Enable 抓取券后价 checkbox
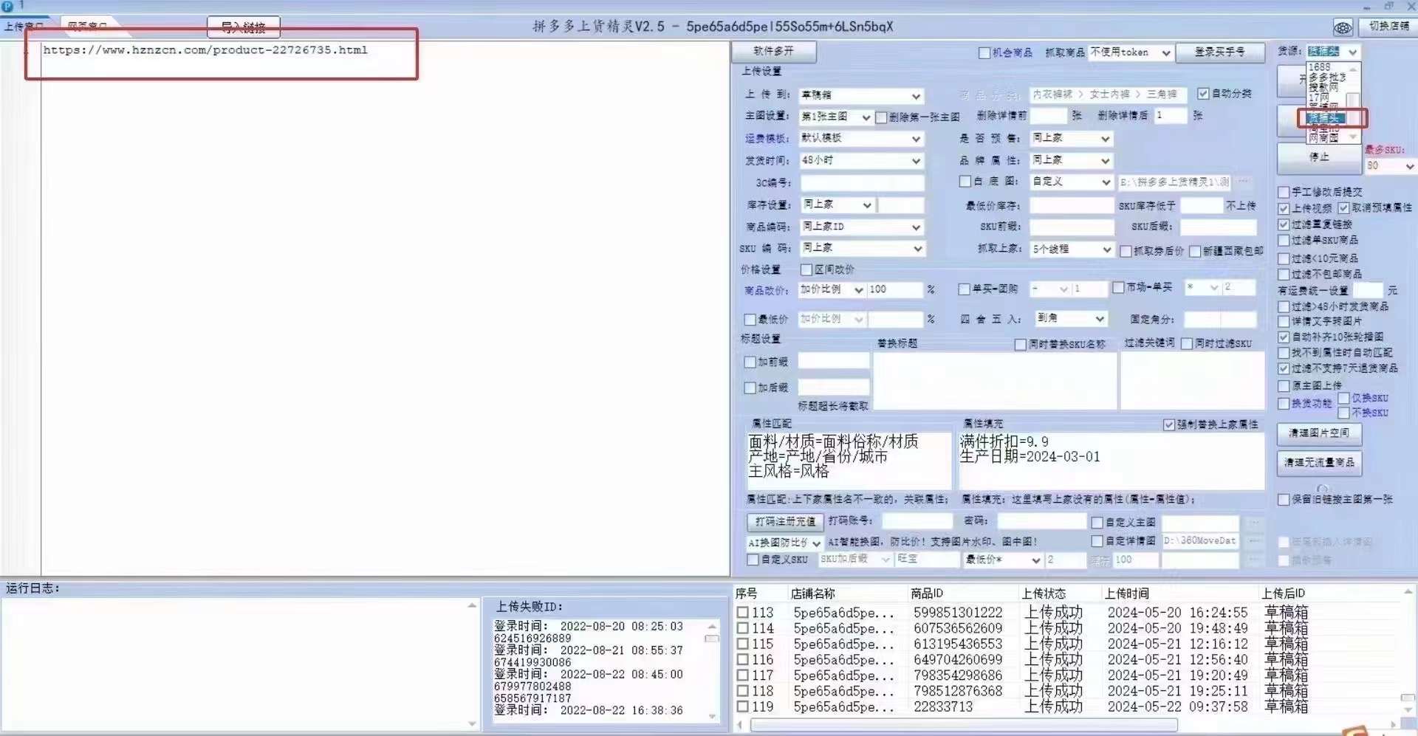The image size is (1418, 736). (x=1126, y=252)
